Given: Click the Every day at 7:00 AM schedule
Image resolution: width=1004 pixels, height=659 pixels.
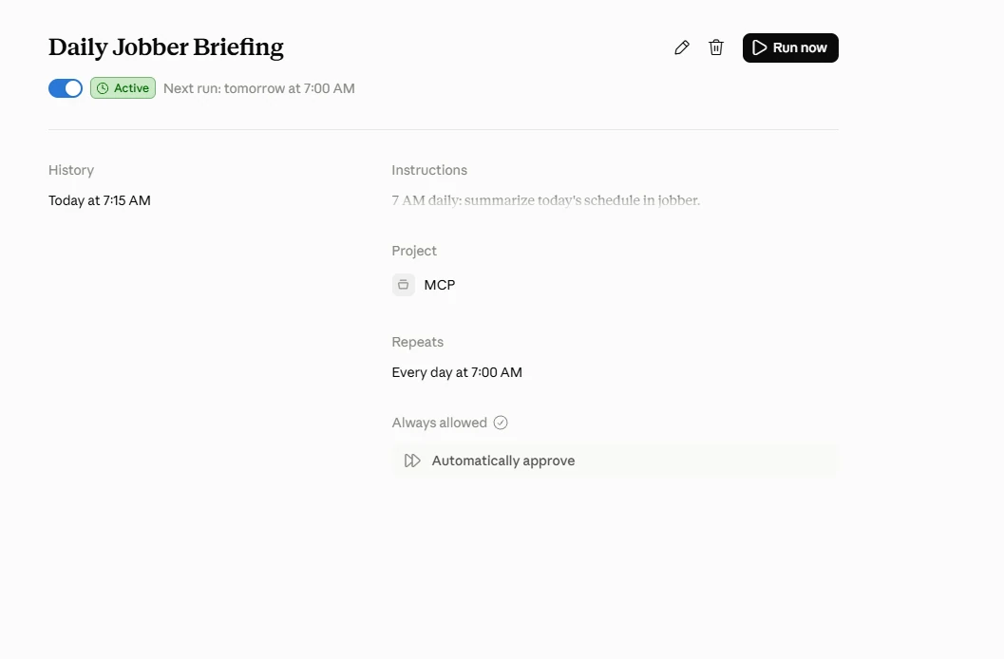Looking at the screenshot, I should (x=457, y=372).
